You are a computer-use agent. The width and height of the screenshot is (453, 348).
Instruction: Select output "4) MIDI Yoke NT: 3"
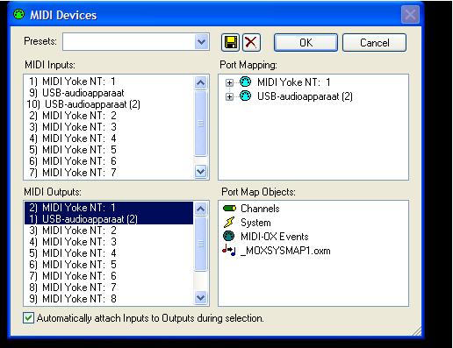[109, 242]
